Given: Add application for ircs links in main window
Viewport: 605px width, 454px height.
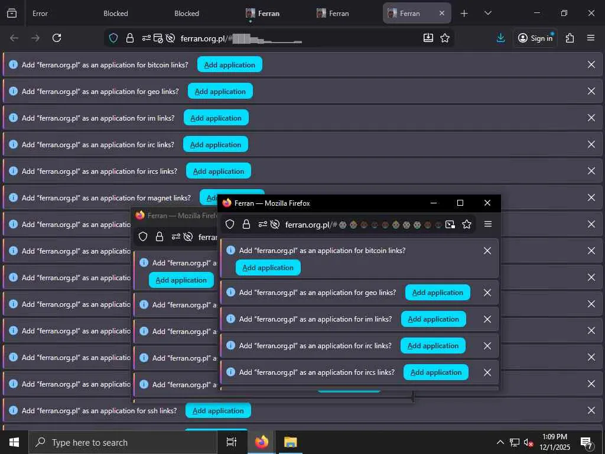Looking at the screenshot, I should pos(219,171).
